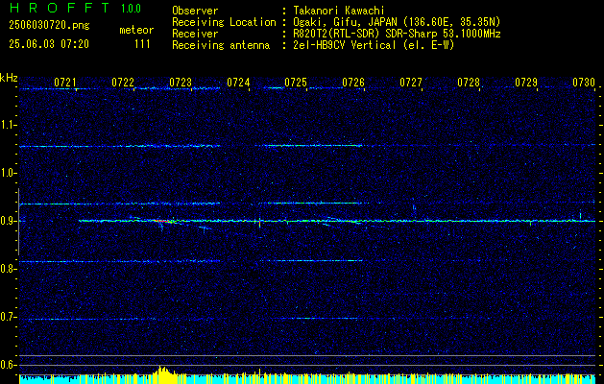Click time marker 0724
The height and width of the screenshot is (384, 604).
tap(238, 82)
